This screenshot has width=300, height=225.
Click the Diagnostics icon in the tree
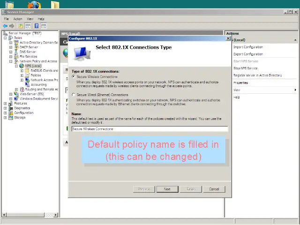coord(11,108)
